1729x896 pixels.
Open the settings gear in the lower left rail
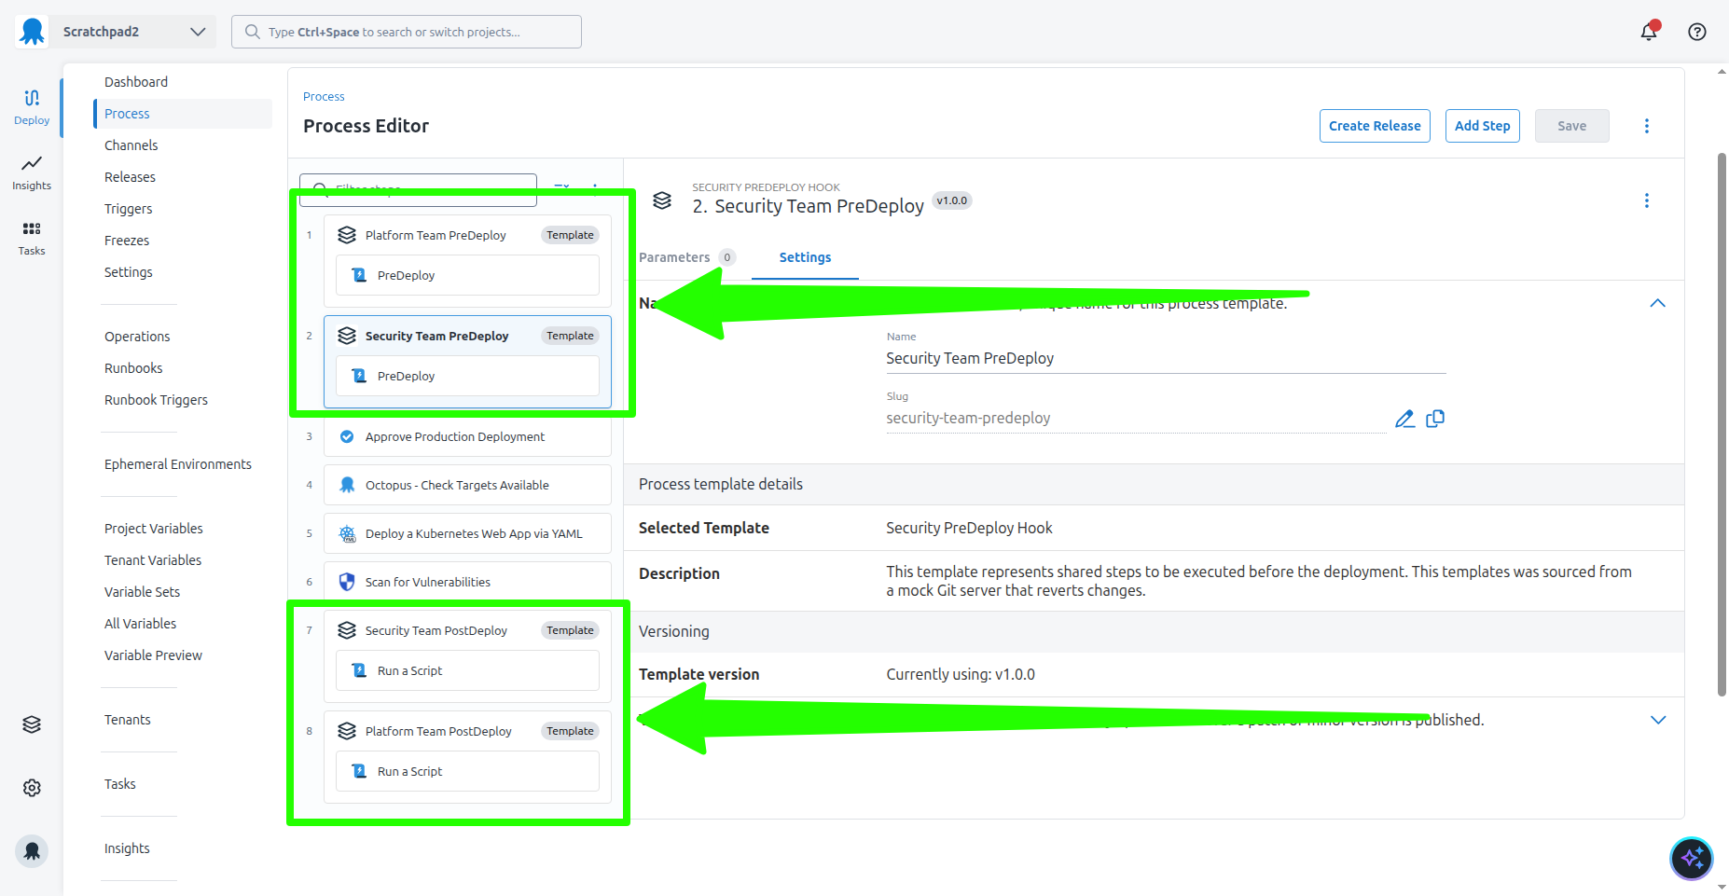point(32,787)
